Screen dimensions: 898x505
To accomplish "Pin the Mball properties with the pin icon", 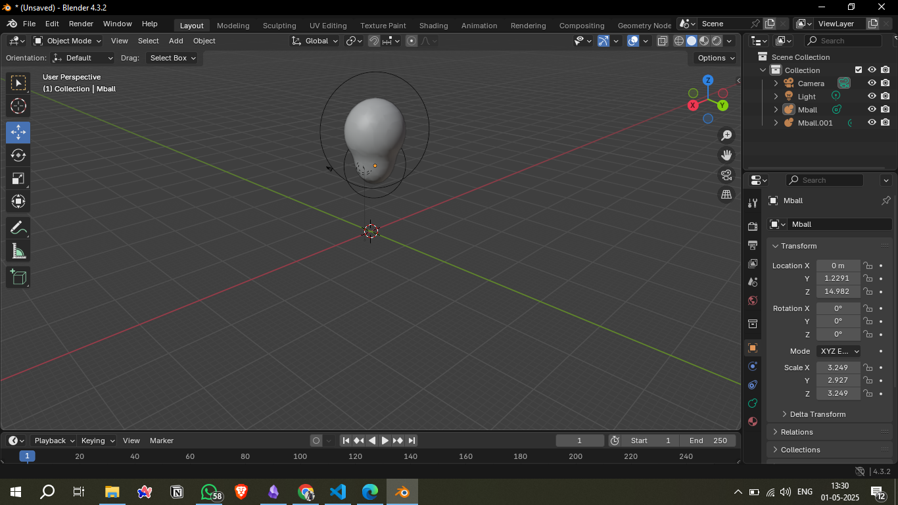I will click(886, 201).
